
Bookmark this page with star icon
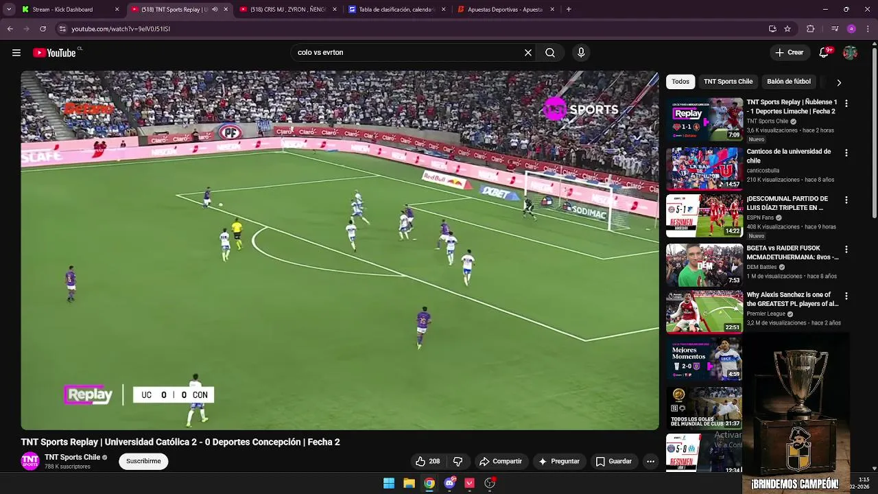[x=787, y=29]
